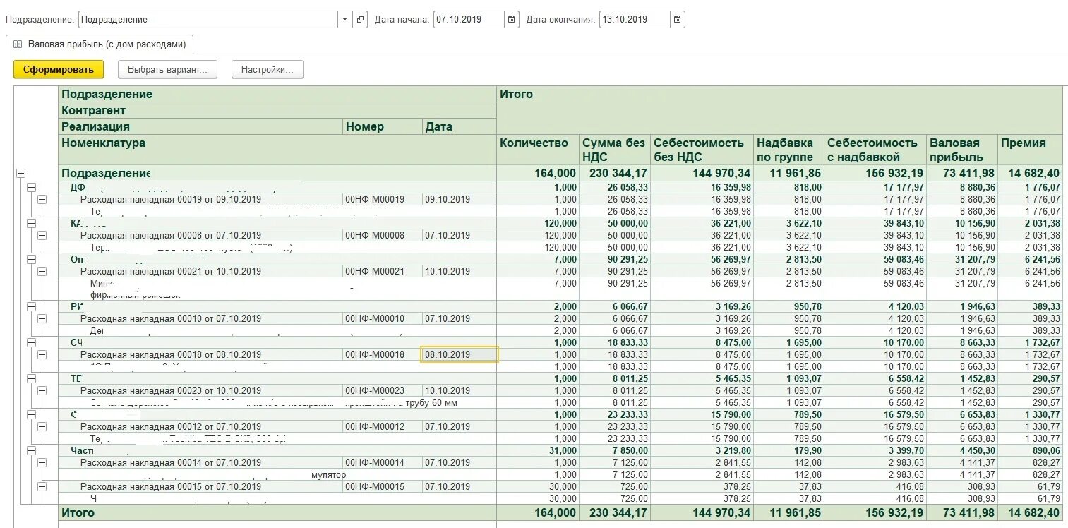
Task: Click the report icon on the Валовая прибыль tab
Action: tap(18, 44)
